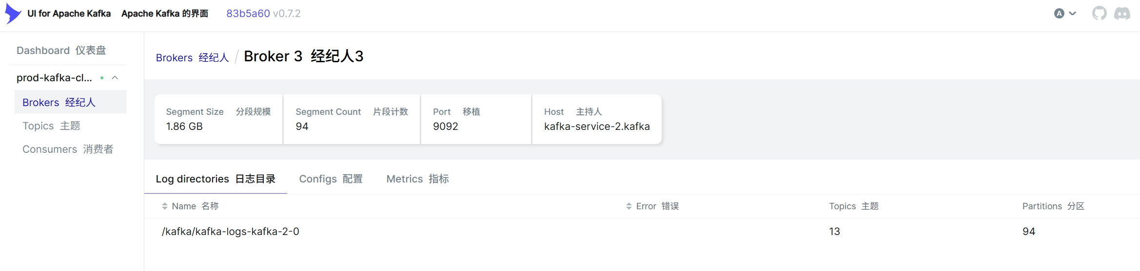This screenshot has height=271, width=1140.
Task: Open the Dashboard page
Action: [x=61, y=51]
